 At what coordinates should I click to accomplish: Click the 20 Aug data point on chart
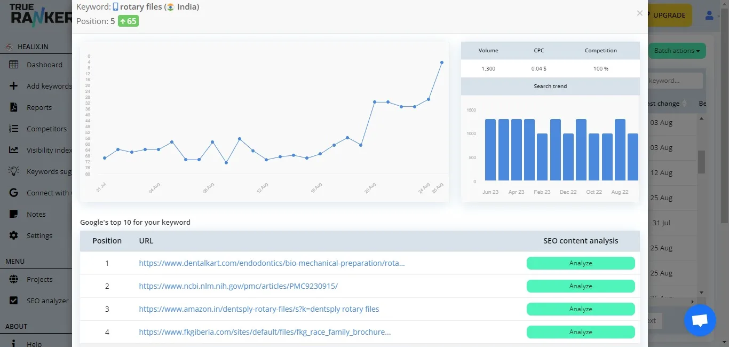tap(375, 101)
